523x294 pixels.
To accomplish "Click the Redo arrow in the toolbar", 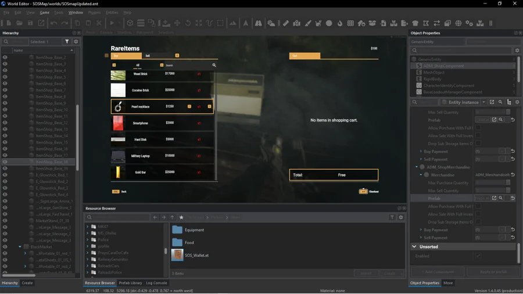I will [x=65, y=23].
